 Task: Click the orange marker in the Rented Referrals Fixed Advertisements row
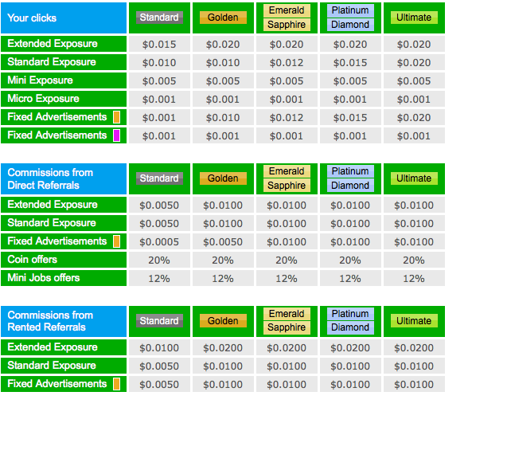pyautogui.click(x=117, y=384)
